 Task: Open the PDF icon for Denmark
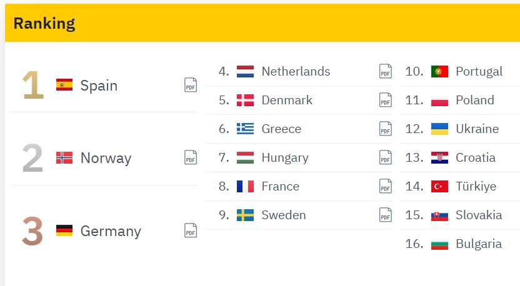385,100
